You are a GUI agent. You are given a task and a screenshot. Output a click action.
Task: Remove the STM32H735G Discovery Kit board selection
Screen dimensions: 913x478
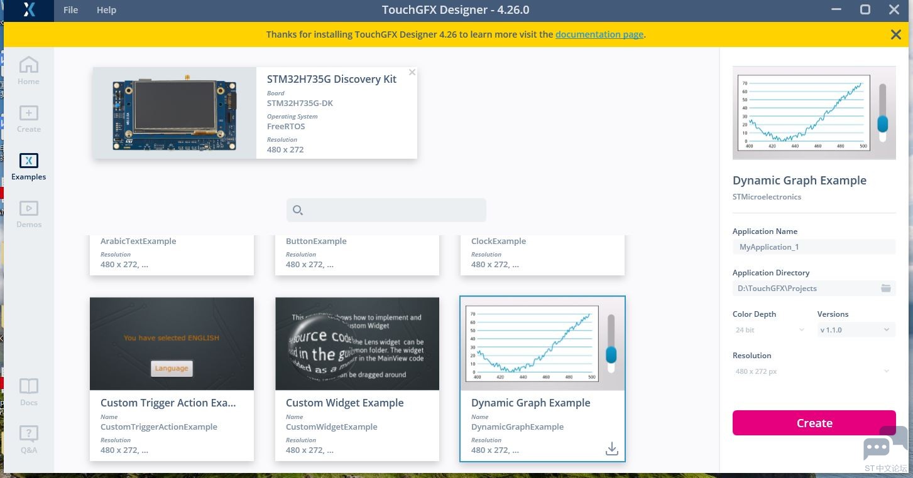[412, 73]
